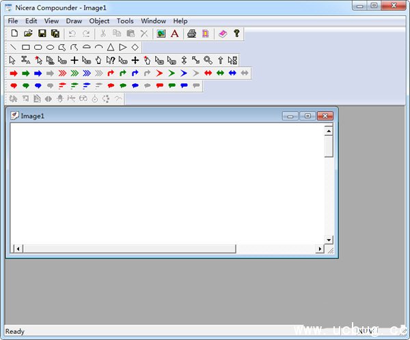Click the yellow question mark help icon
Image resolution: width=410 pixels, height=340 pixels.
pos(236,33)
